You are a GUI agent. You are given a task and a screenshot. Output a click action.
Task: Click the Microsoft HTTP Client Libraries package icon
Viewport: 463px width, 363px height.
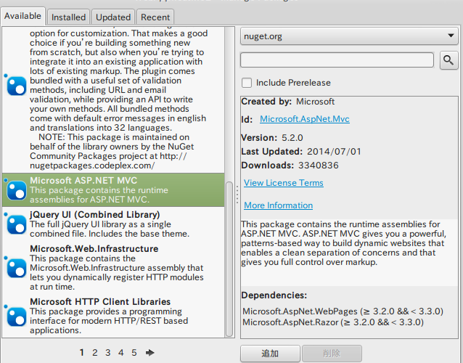tap(17, 317)
